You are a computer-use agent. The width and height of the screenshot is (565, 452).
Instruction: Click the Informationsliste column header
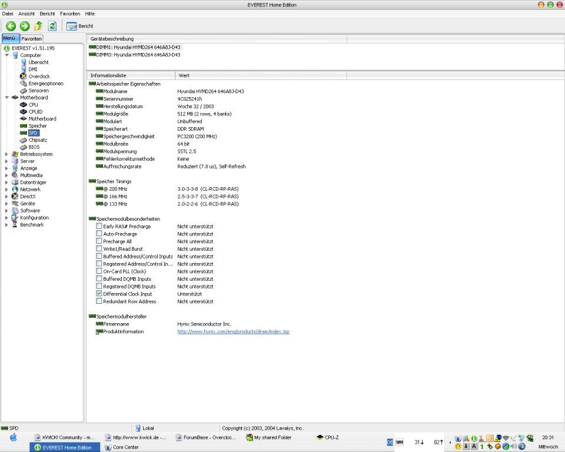131,75
